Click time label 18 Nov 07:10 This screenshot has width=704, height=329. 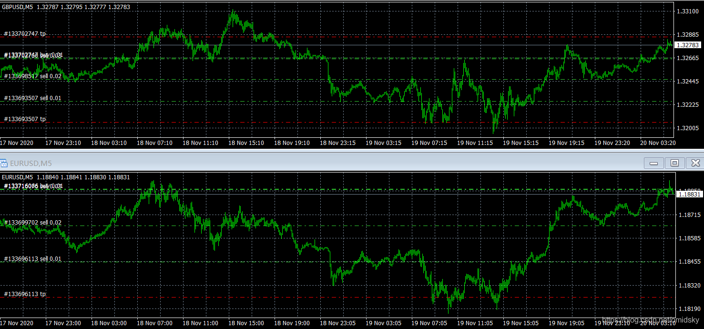pos(154,143)
